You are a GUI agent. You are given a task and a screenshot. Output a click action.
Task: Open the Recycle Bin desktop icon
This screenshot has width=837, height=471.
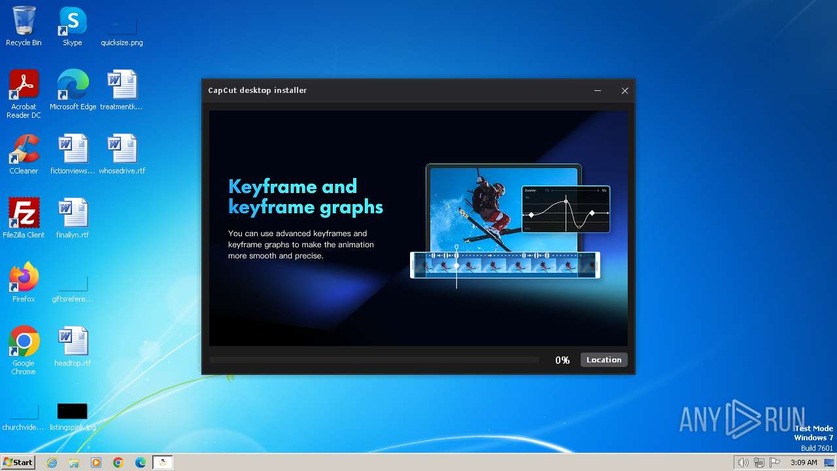[x=24, y=26]
